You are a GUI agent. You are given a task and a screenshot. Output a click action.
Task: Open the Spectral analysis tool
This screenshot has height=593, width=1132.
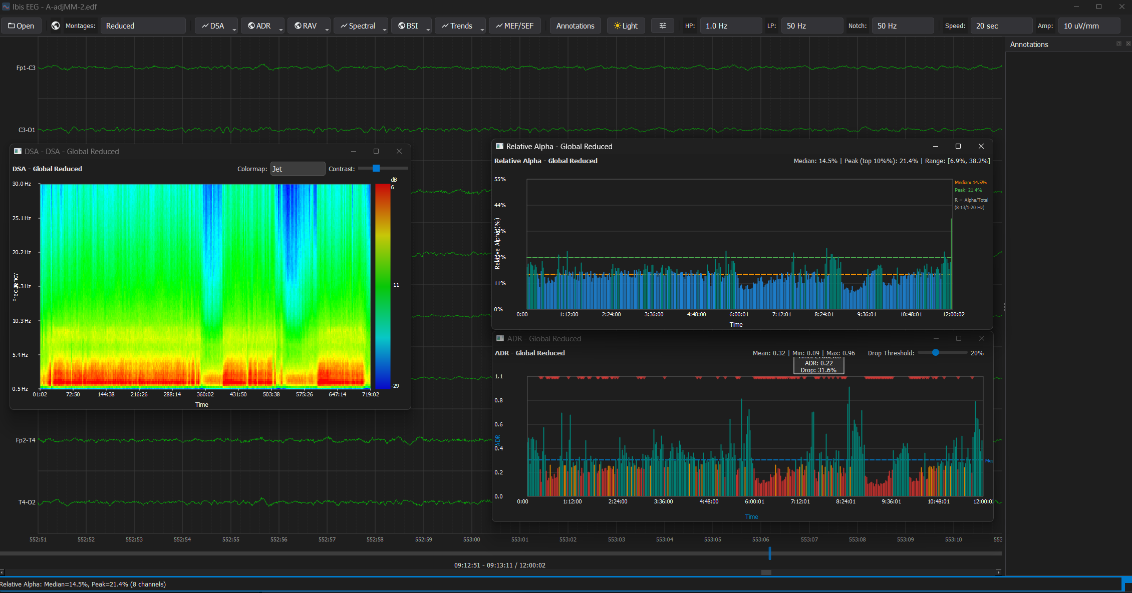tap(360, 26)
